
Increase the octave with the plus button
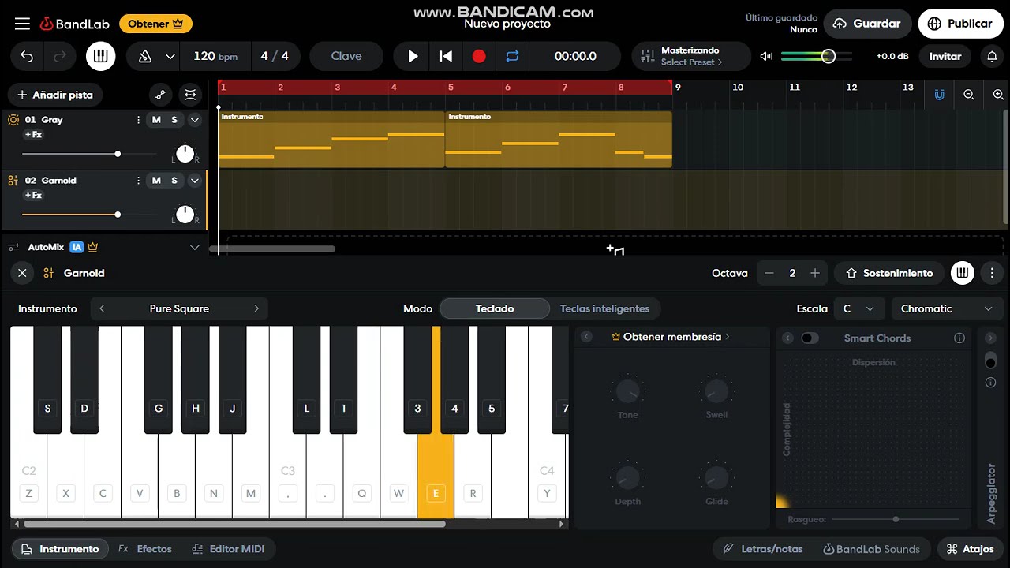pos(815,273)
